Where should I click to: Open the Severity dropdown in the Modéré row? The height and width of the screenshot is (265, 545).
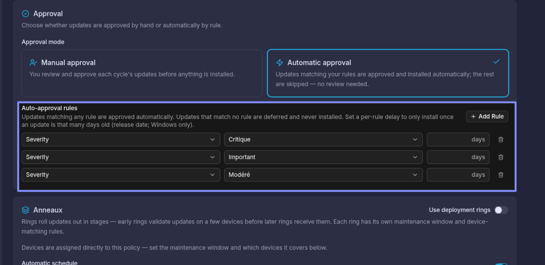coord(121,175)
